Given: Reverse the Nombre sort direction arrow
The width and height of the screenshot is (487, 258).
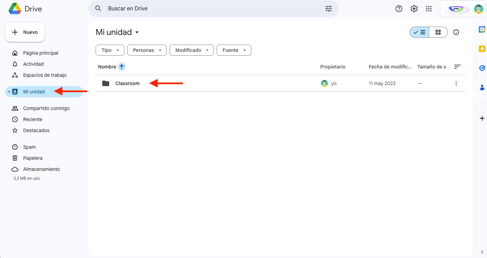Looking at the screenshot, I should [x=122, y=67].
